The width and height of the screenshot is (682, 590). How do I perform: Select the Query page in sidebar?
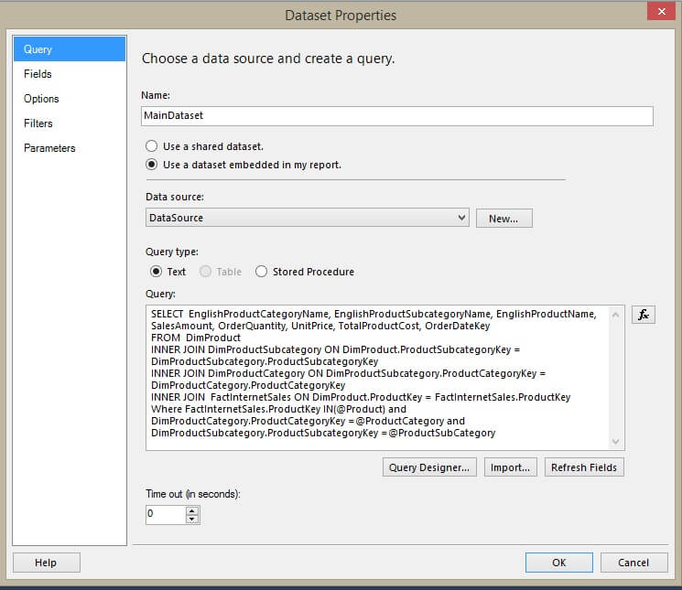click(x=38, y=49)
